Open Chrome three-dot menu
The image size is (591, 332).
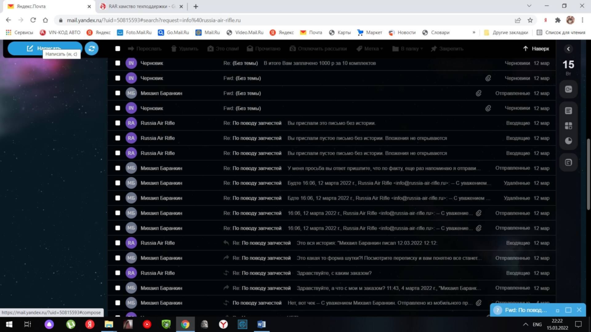pyautogui.click(x=582, y=20)
